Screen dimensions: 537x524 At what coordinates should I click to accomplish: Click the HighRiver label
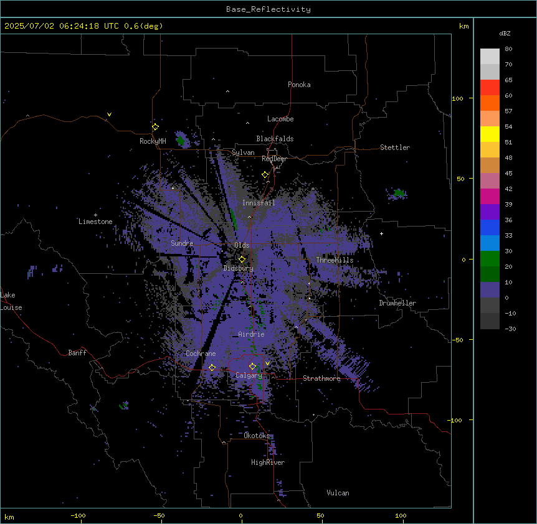click(x=268, y=462)
